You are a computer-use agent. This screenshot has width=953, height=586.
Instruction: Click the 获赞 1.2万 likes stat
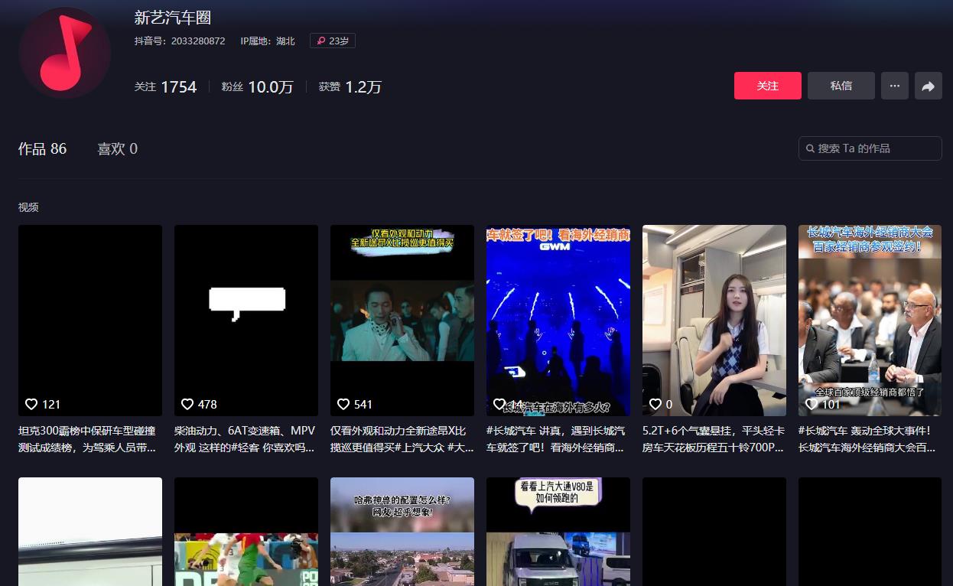tap(350, 87)
